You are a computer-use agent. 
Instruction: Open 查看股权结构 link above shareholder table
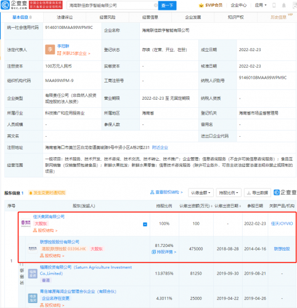[x=166, y=192]
